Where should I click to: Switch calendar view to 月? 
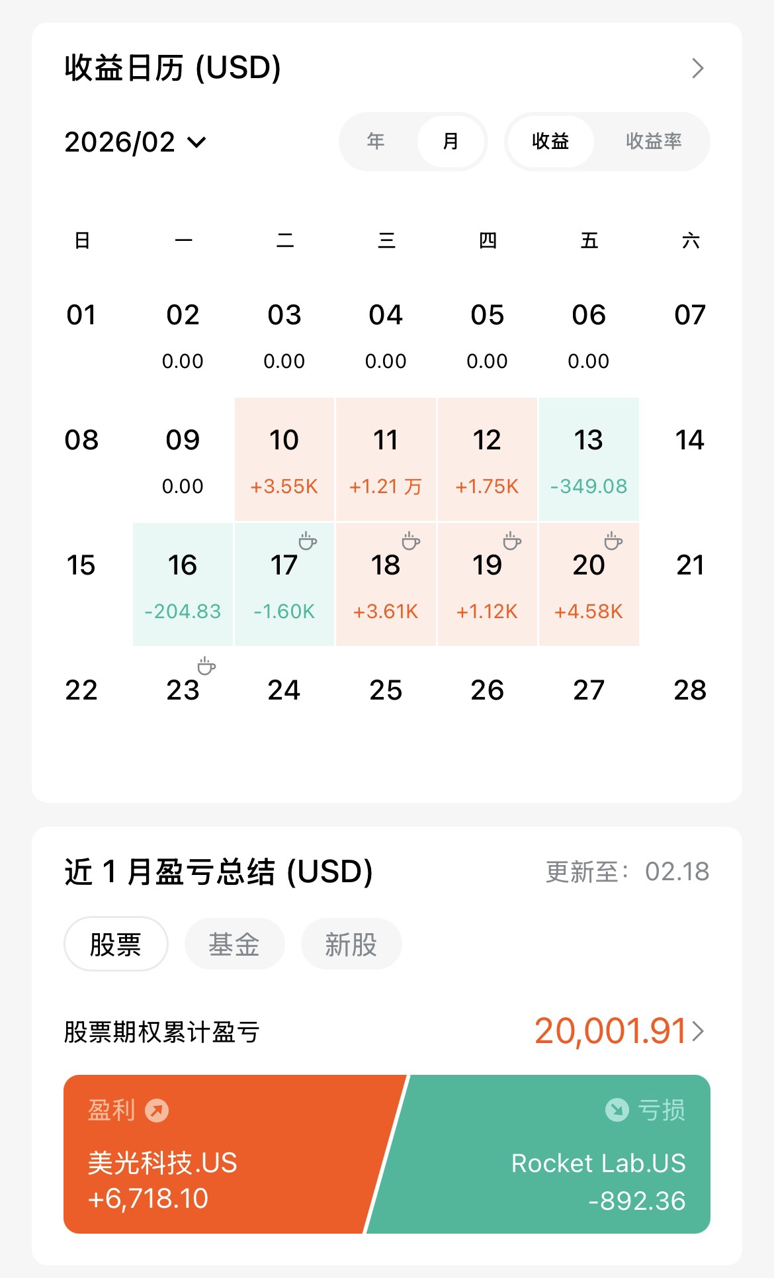pyautogui.click(x=451, y=141)
